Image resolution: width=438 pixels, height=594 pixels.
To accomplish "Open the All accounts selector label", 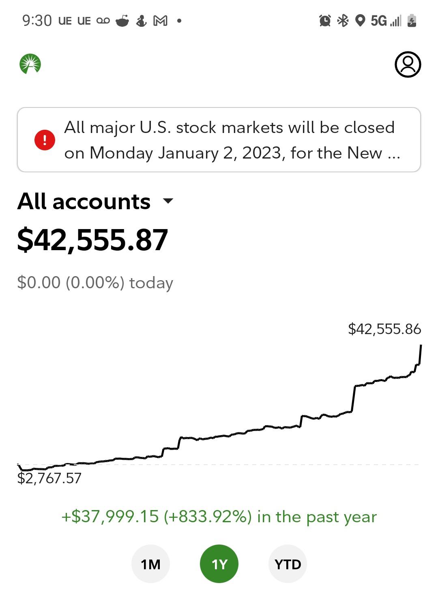I will (84, 202).
